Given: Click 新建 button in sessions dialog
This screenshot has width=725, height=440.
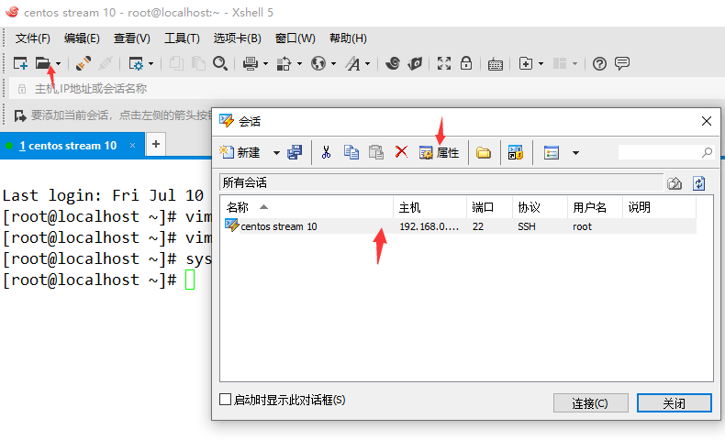Looking at the screenshot, I should [239, 152].
